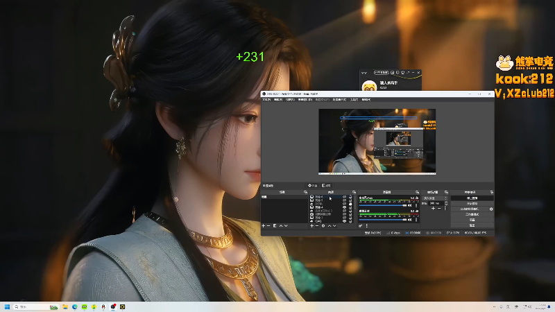The image size is (555, 312).
Task: Pop out the Audio Mixer dock
Action: pos(418,192)
